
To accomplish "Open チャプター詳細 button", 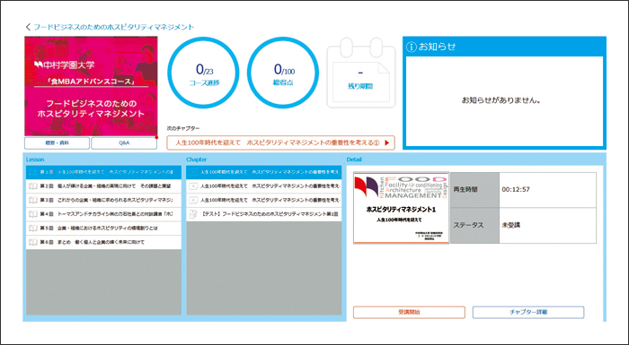I will [528, 312].
